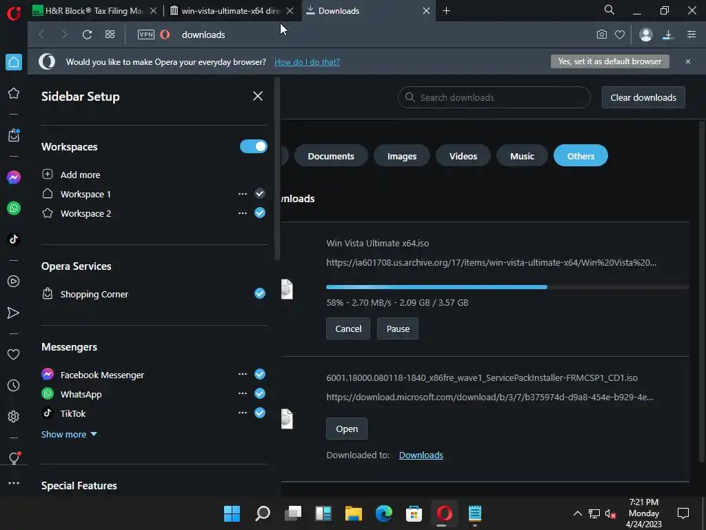Image resolution: width=706 pixels, height=530 pixels.
Task: Toggle the Workspaces switch off
Action: [254, 146]
